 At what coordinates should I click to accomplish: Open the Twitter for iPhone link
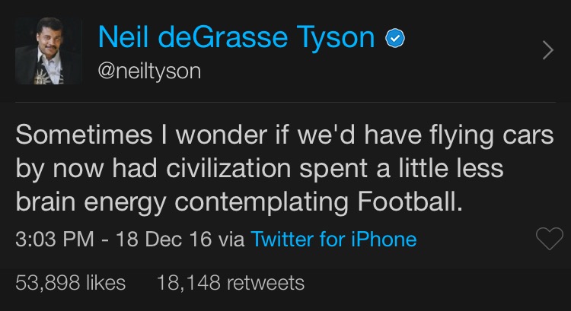click(333, 240)
